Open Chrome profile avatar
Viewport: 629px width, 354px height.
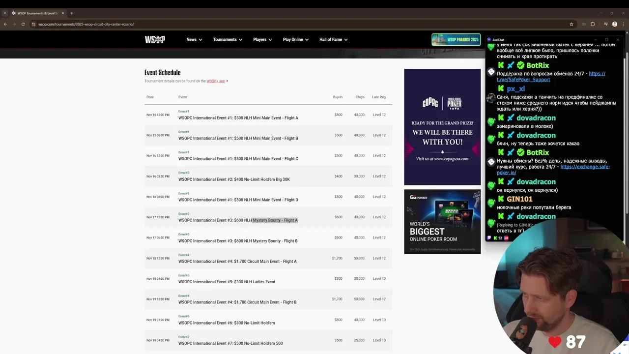point(615,24)
